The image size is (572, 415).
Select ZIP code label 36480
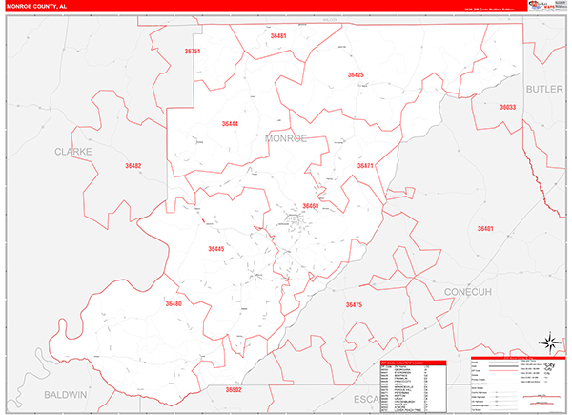(x=174, y=303)
